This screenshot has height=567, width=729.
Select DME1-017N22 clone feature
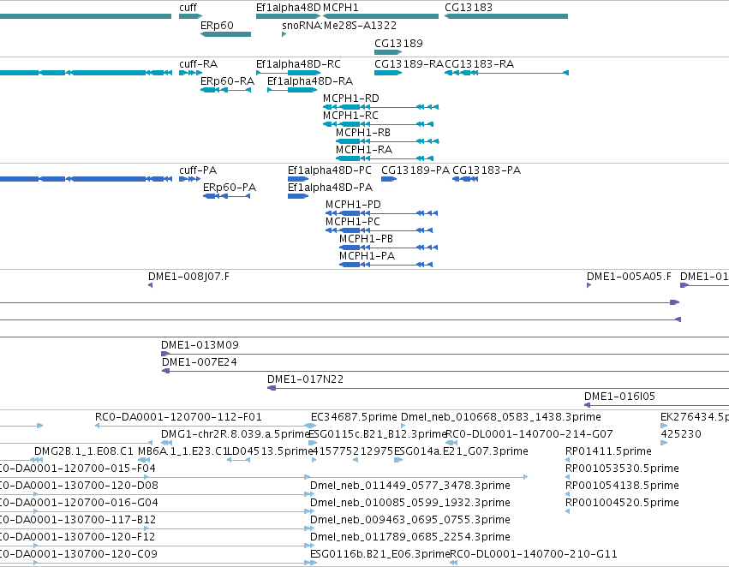tap(498, 388)
